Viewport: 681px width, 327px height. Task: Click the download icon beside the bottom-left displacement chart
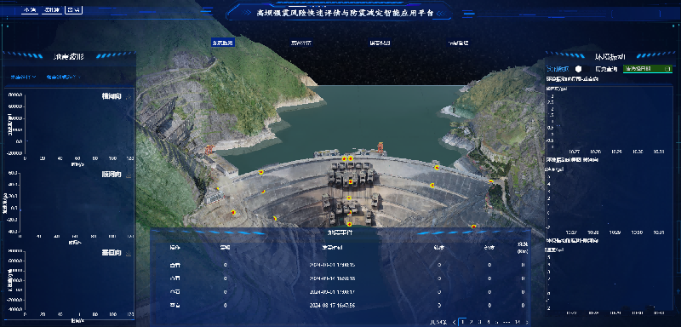[x=129, y=254]
